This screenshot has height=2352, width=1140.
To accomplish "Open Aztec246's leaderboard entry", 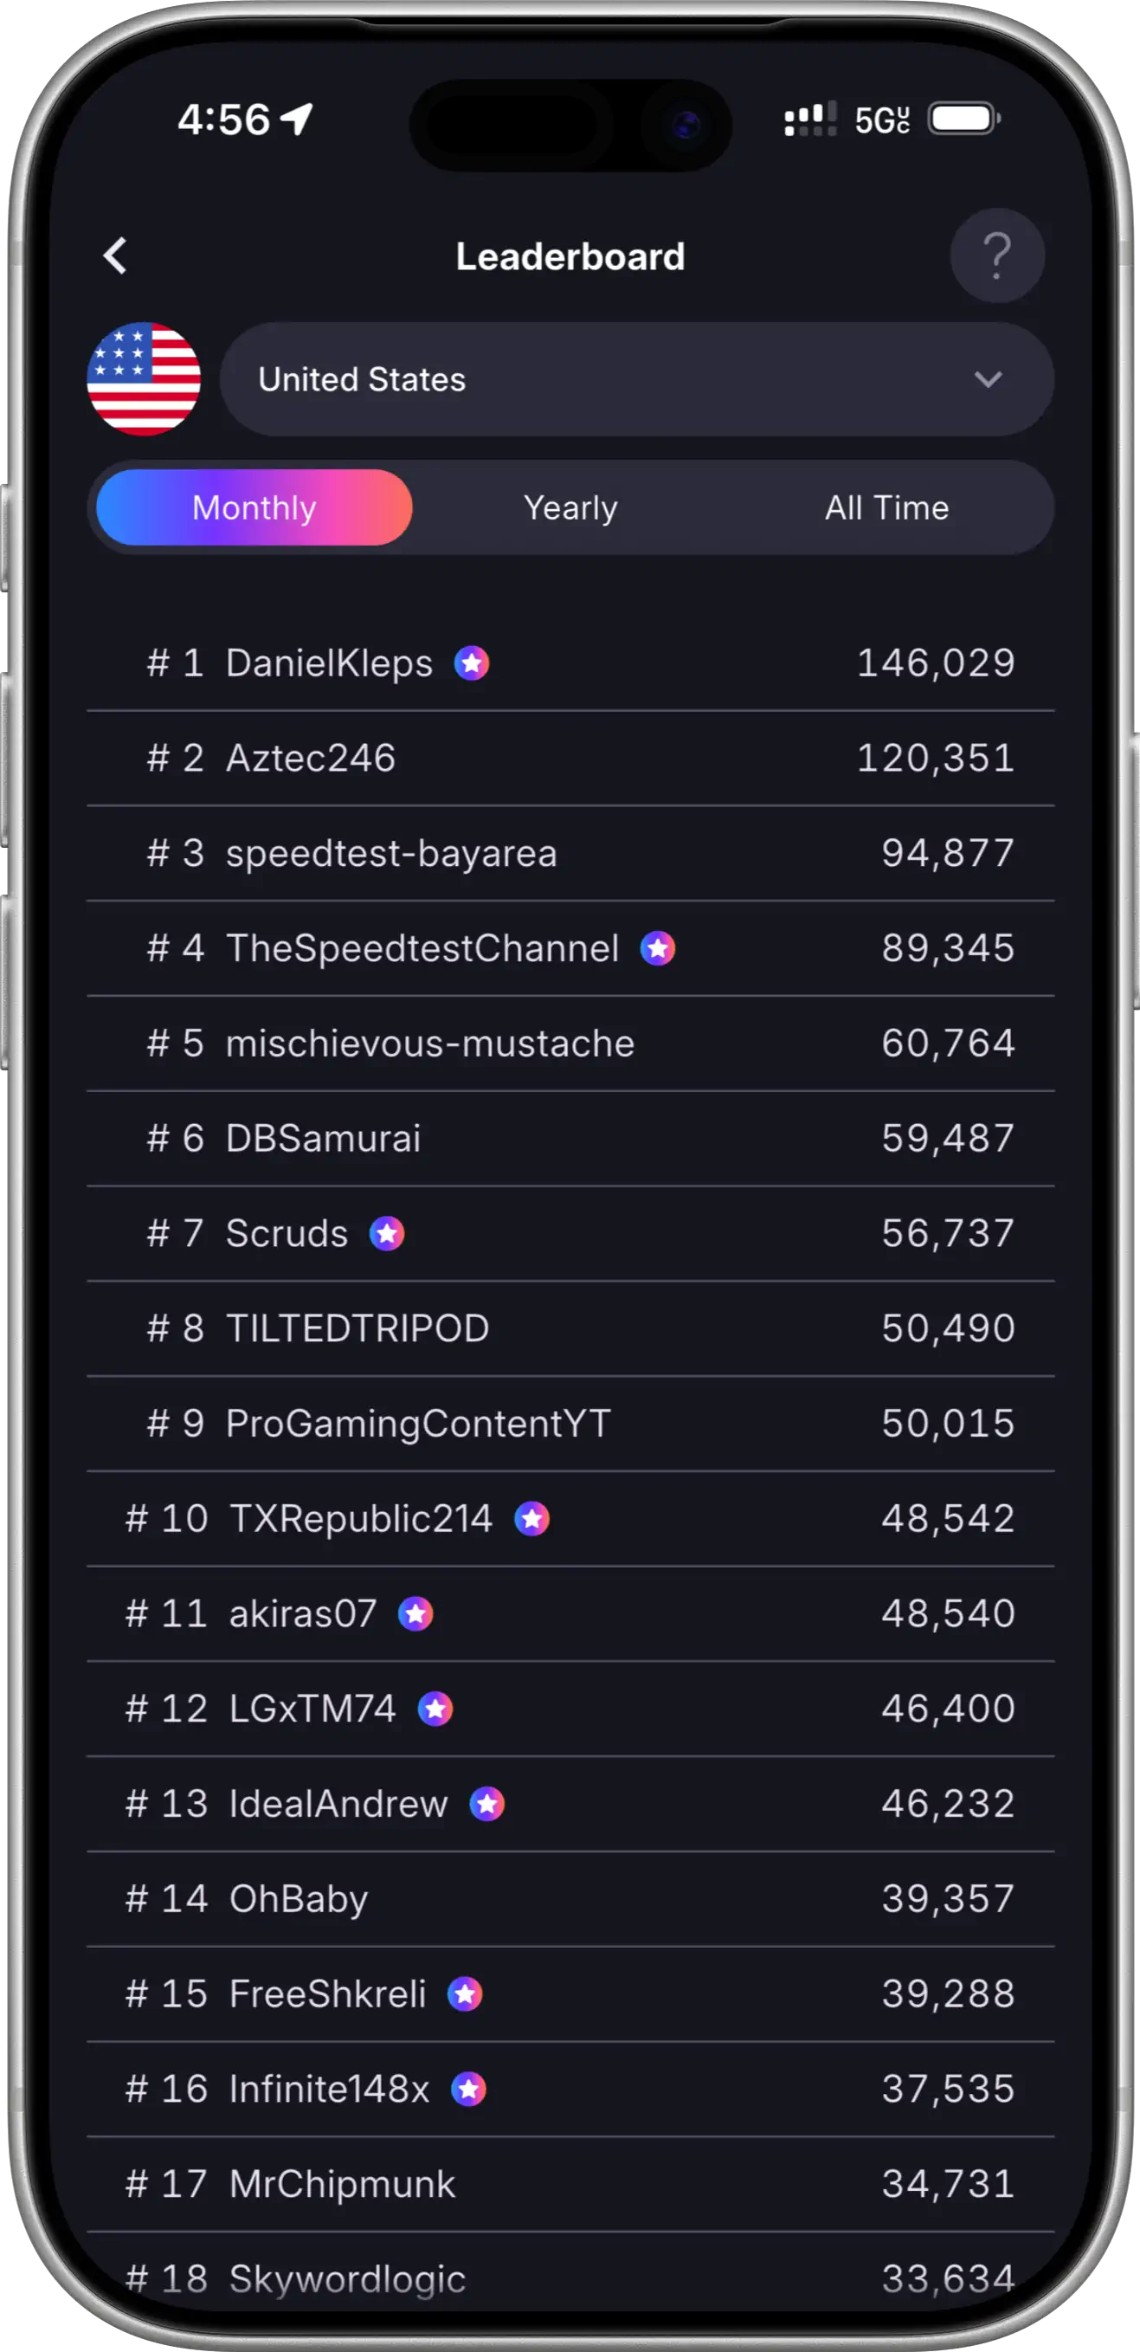I will pyautogui.click(x=570, y=759).
